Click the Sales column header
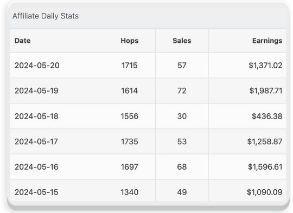Viewport: 293px width, 213px height. point(182,41)
